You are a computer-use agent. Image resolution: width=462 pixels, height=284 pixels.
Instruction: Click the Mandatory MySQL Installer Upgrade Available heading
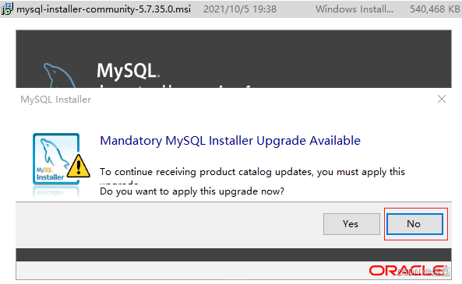click(230, 141)
